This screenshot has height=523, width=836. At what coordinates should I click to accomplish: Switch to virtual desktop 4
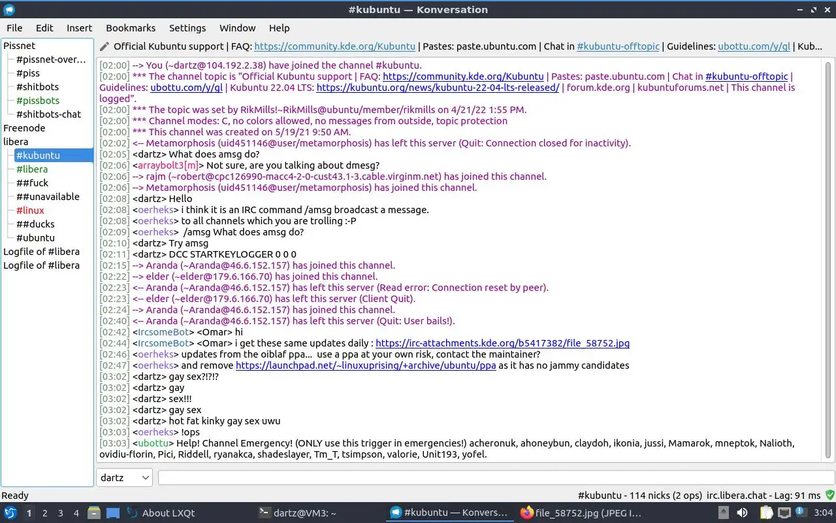click(x=76, y=513)
